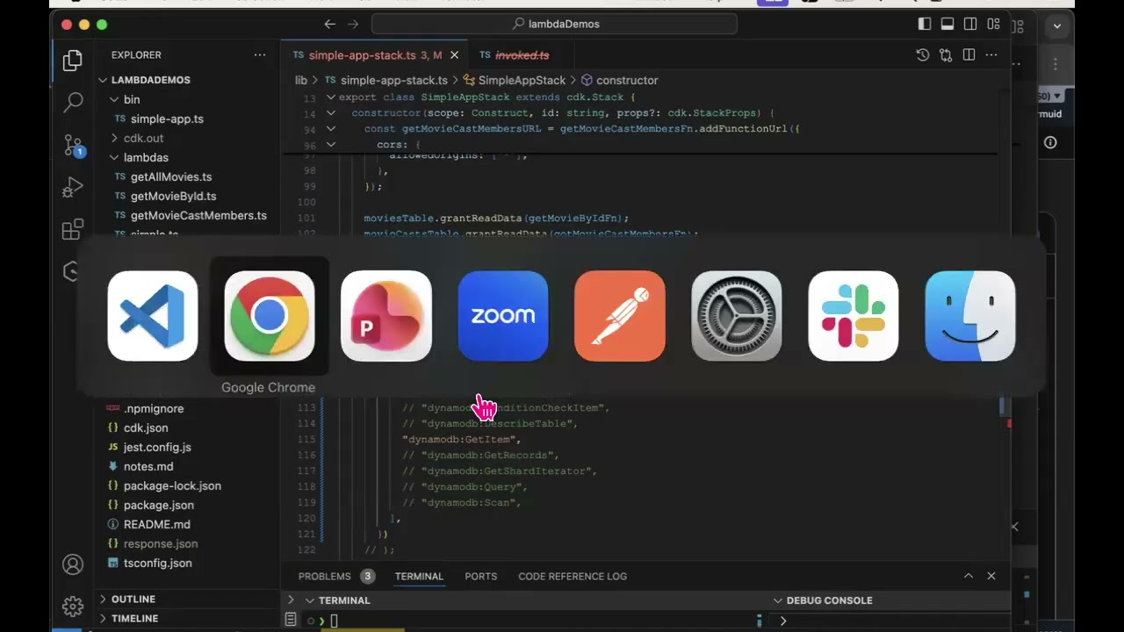Open README.md in Explorer
This screenshot has width=1124, height=632.
[x=156, y=524]
